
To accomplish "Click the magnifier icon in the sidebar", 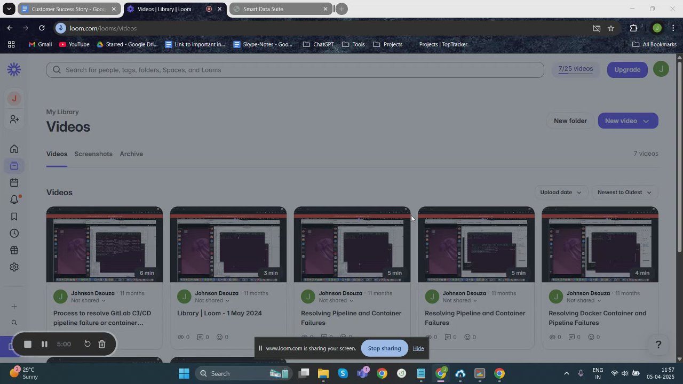I will tap(14, 323).
